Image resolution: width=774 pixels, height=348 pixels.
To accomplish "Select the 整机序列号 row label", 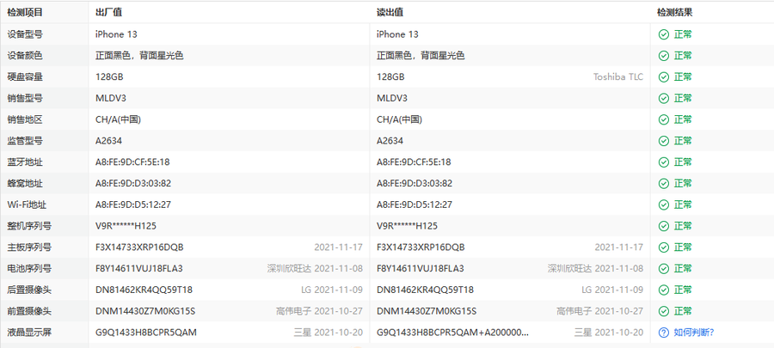I will [30, 226].
